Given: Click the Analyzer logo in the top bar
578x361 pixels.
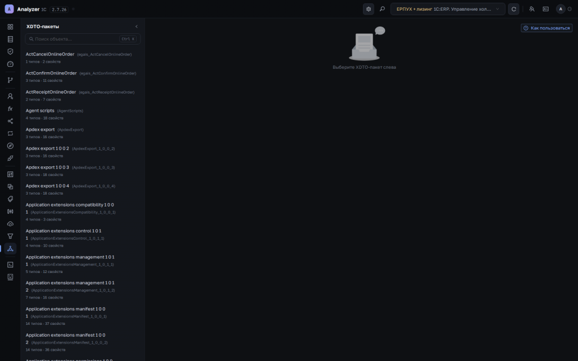Looking at the screenshot, I should [x=9, y=9].
